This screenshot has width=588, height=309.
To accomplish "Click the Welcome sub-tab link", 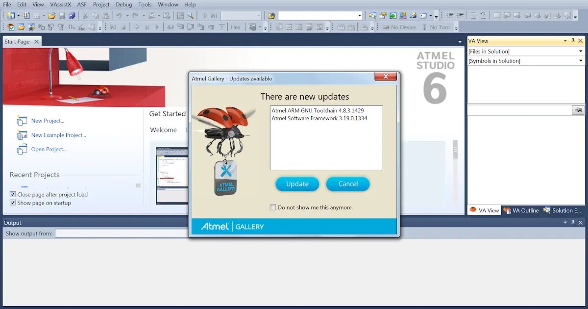I will 163,130.
